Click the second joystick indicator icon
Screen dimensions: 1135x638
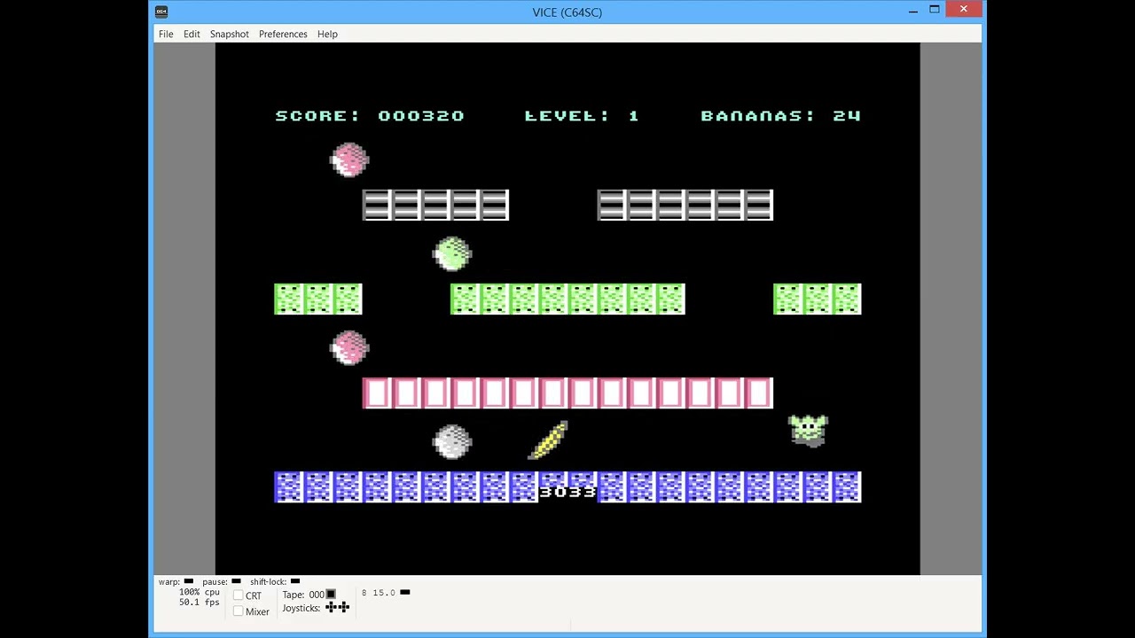click(x=343, y=607)
